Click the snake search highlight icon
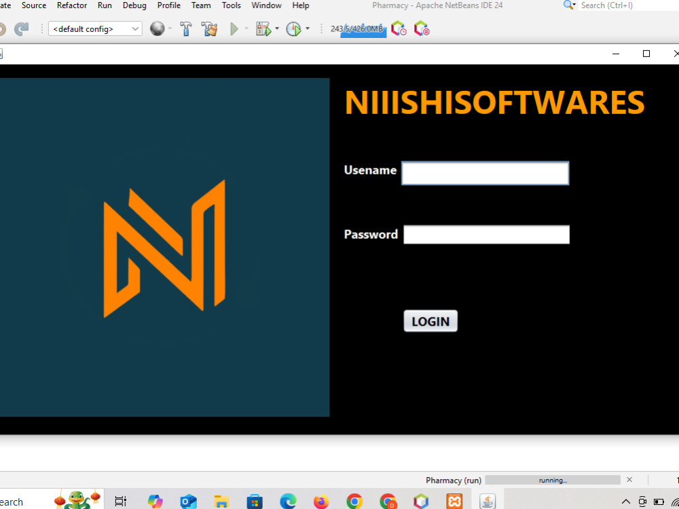The height and width of the screenshot is (509, 679). (x=77, y=499)
